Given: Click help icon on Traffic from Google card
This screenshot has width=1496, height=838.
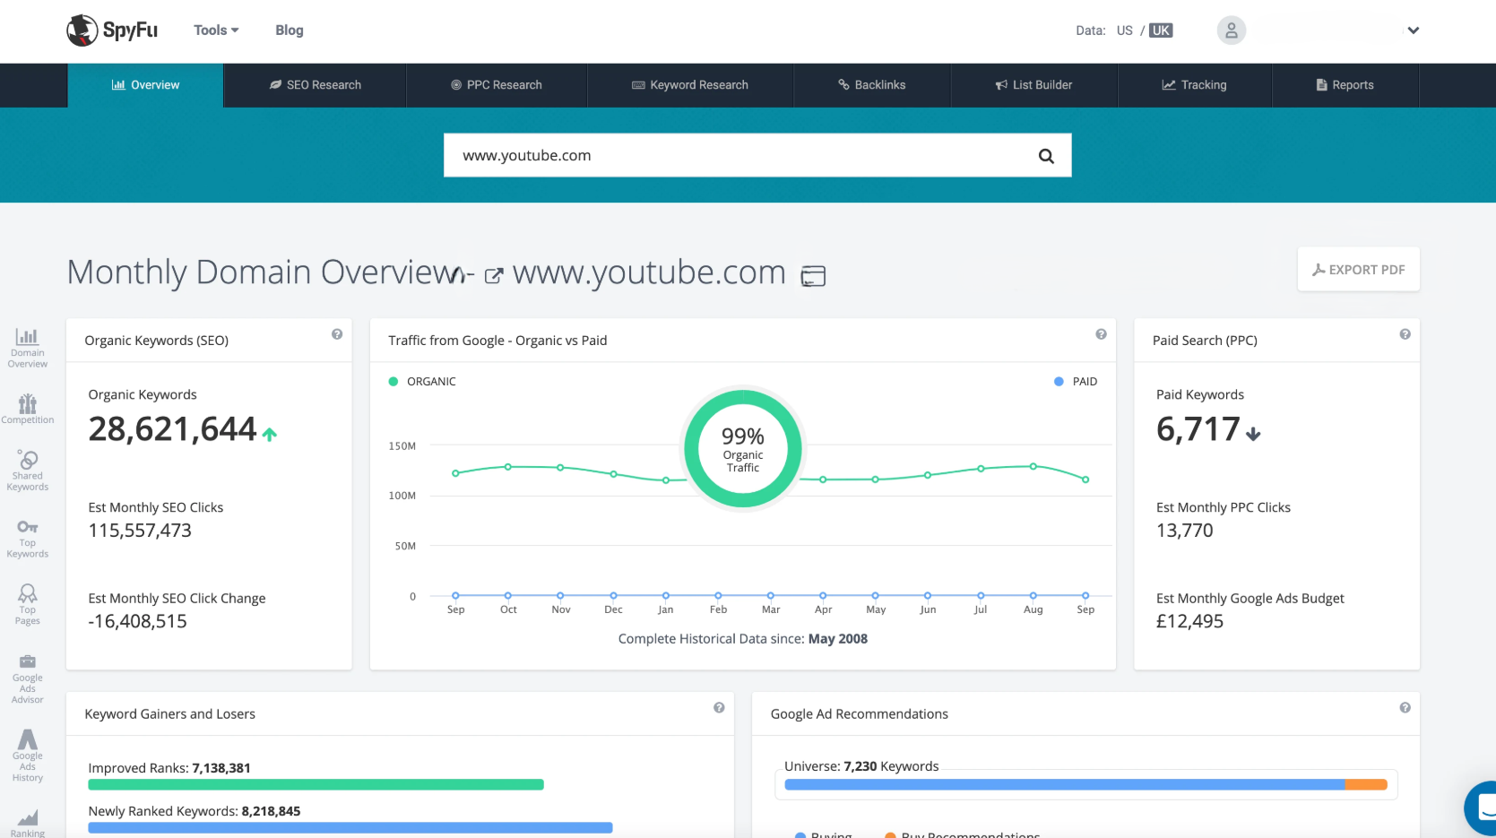Looking at the screenshot, I should pos(1101,334).
